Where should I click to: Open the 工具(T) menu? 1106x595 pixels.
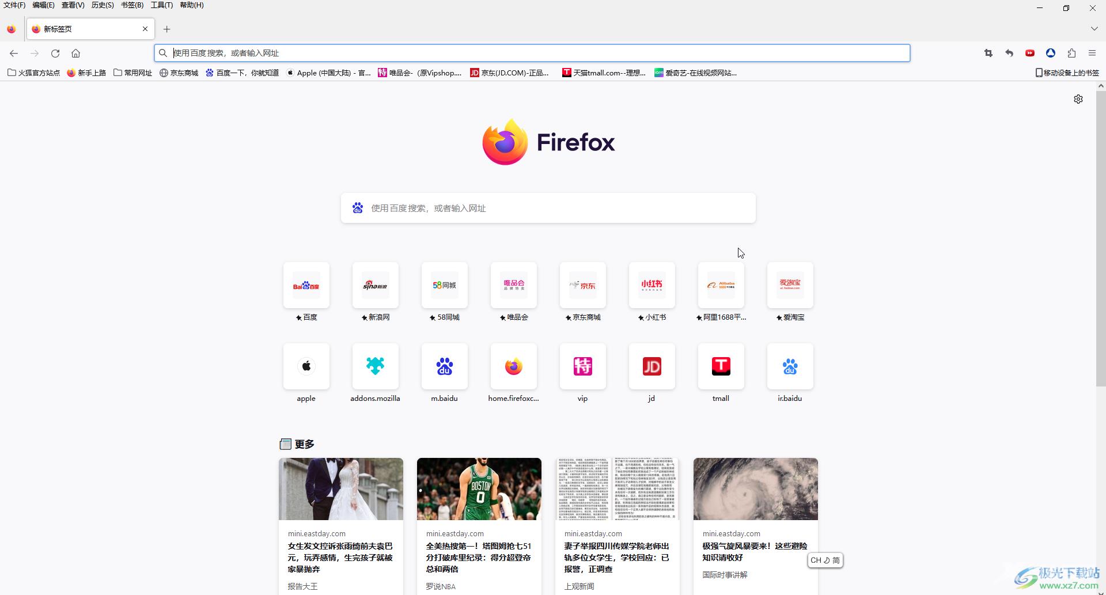tap(162, 5)
